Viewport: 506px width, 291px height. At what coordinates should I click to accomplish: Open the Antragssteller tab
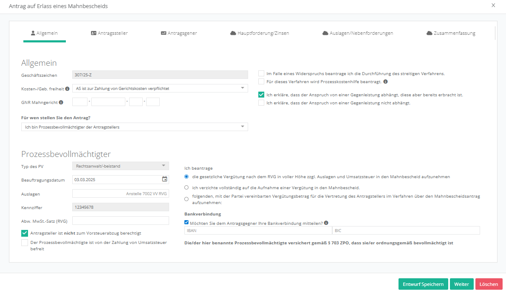click(x=109, y=33)
